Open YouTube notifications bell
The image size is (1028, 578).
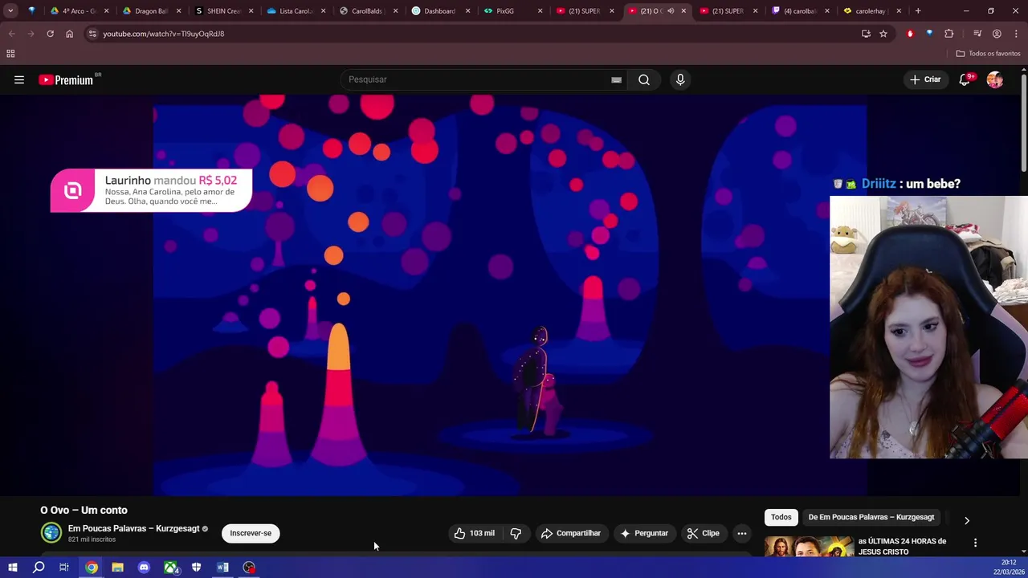click(965, 79)
